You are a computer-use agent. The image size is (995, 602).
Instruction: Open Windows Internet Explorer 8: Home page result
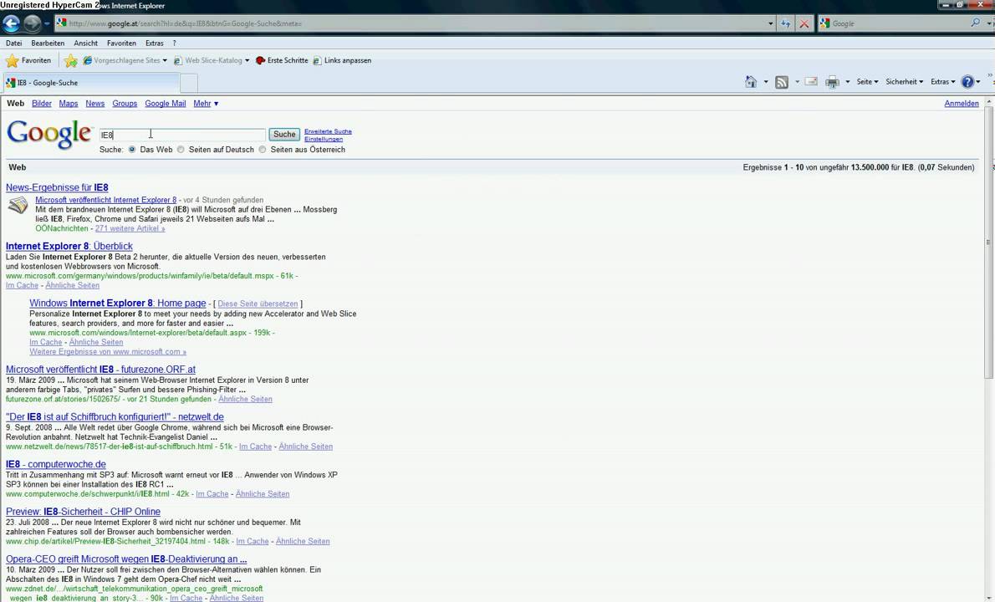(x=117, y=304)
